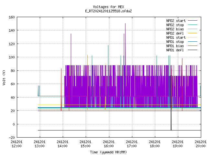Click the NPD1 stop blue legend line

pyautogui.click(x=192, y=42)
